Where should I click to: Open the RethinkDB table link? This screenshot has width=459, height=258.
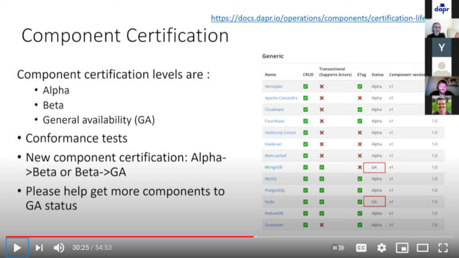point(274,213)
